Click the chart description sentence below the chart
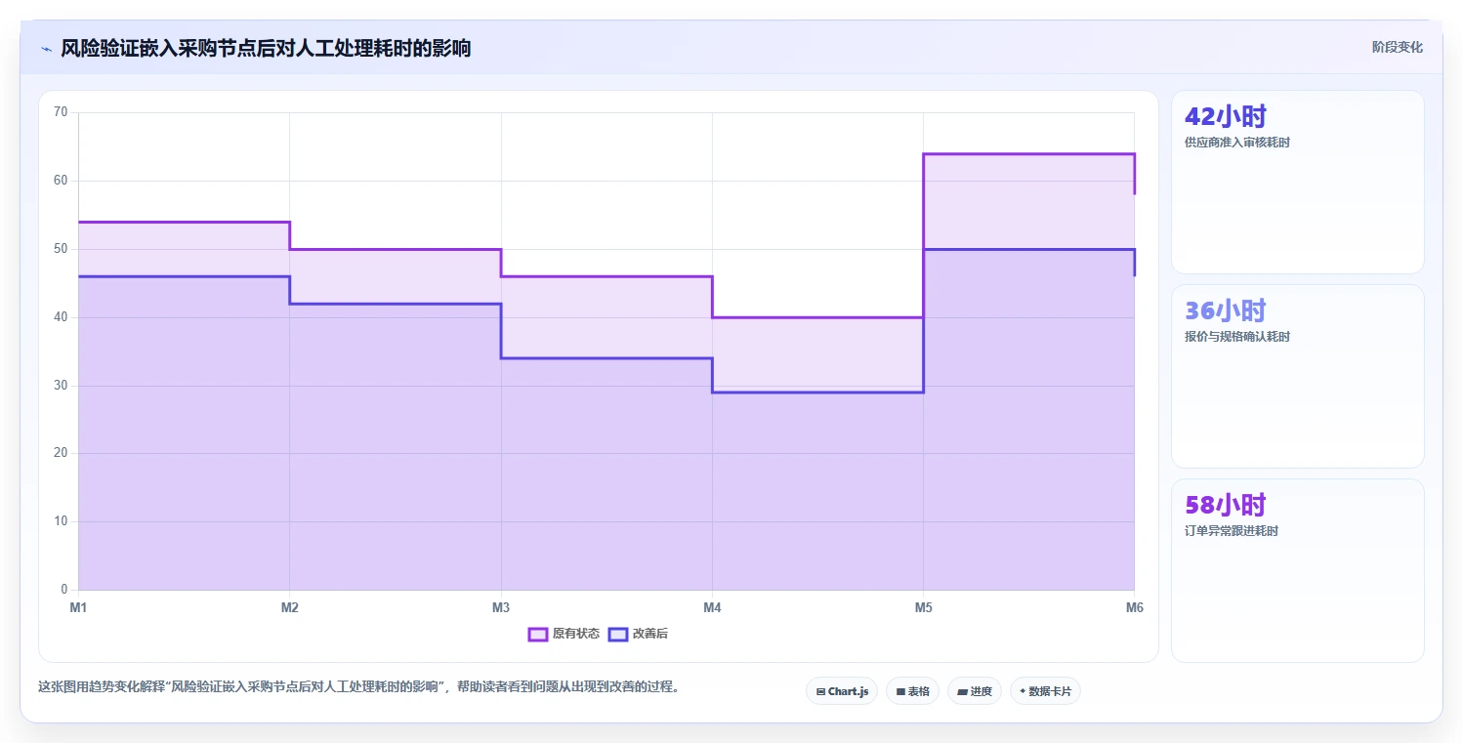This screenshot has height=743, width=1463. point(358,686)
